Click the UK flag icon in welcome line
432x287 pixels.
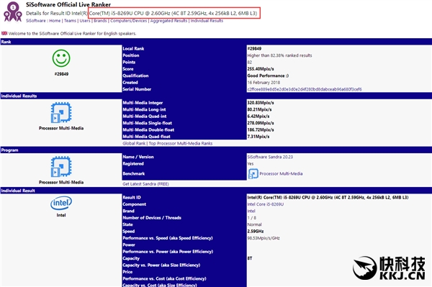[4, 33]
